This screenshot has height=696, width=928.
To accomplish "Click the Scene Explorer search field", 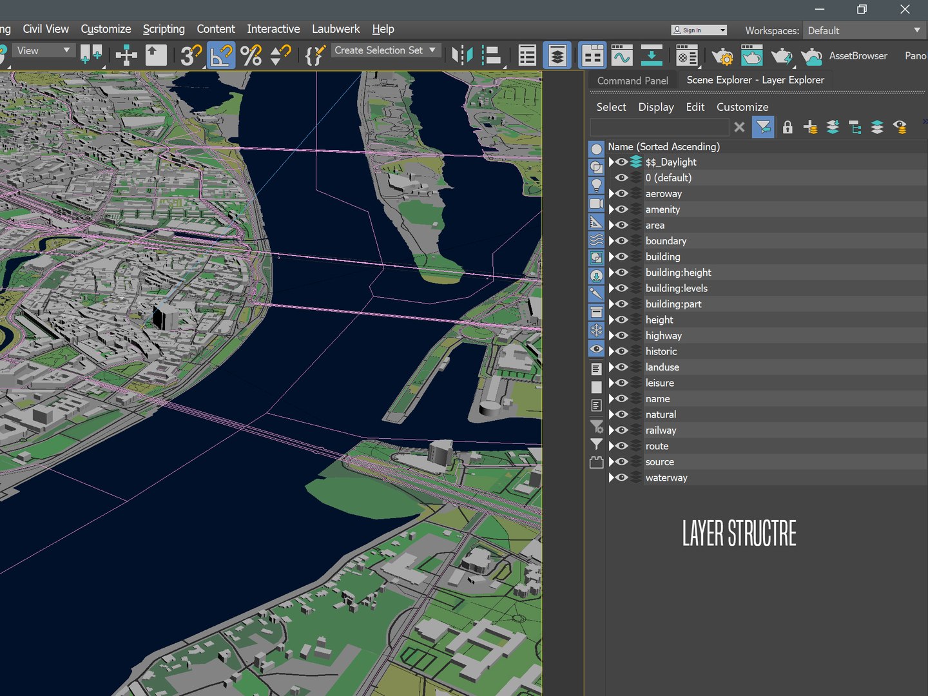I will (x=659, y=127).
